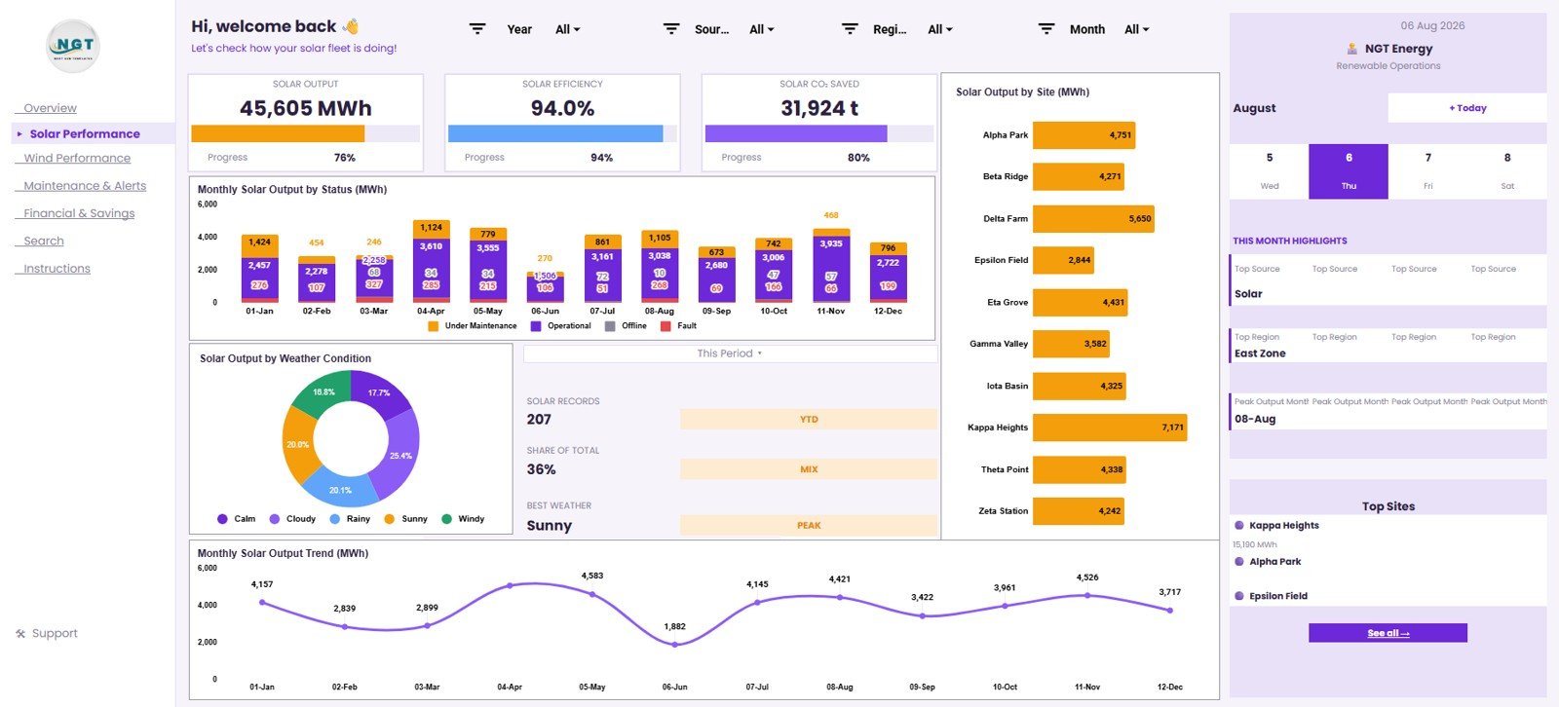
Task: Click the Solar CO2 Saved progress bar
Action: [x=819, y=133]
